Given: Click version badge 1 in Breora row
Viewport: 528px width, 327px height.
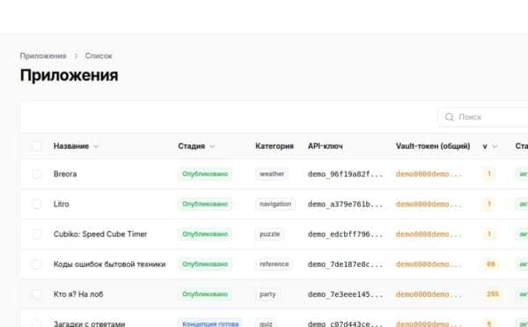Looking at the screenshot, I should pyautogui.click(x=489, y=174).
